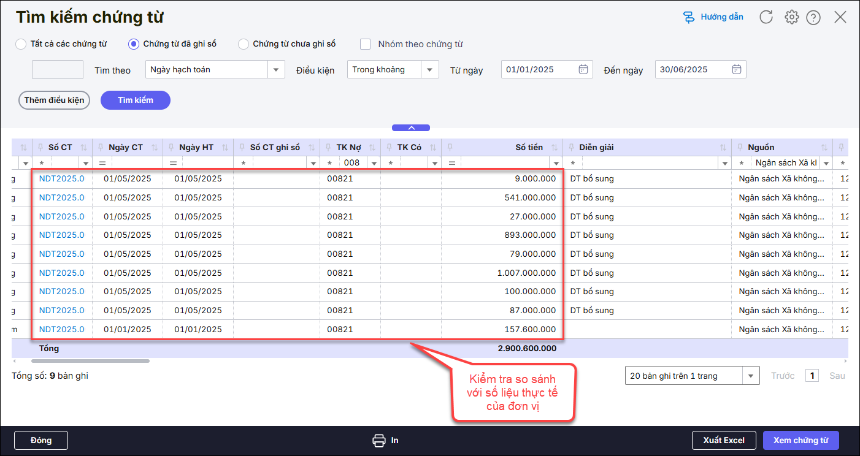Click Xuất Excel button
The height and width of the screenshot is (456, 860).
(724, 440)
